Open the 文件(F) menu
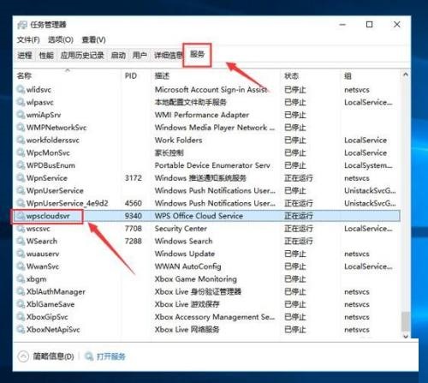This screenshot has height=383, width=428. coord(28,39)
